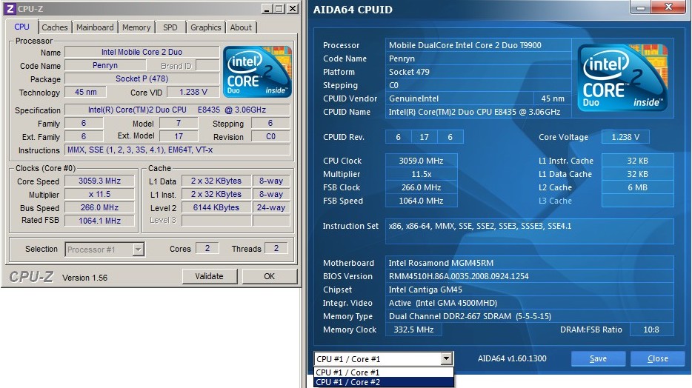Close the AIDA64 CPUID window
The width and height of the screenshot is (692, 388).
(669, 7)
